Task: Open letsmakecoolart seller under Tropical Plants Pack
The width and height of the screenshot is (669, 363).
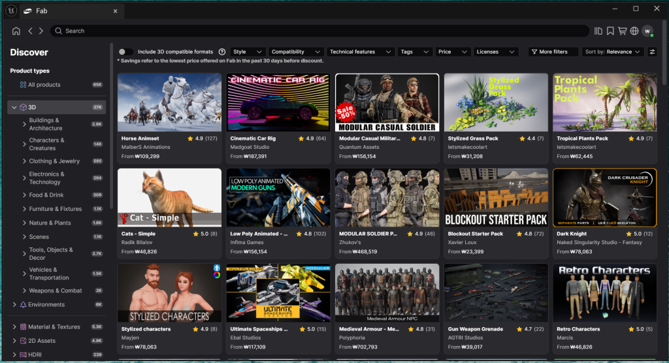Action: 576,147
